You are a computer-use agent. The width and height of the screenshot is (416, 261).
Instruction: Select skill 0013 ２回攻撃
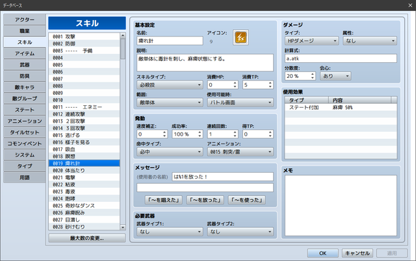click(84, 121)
